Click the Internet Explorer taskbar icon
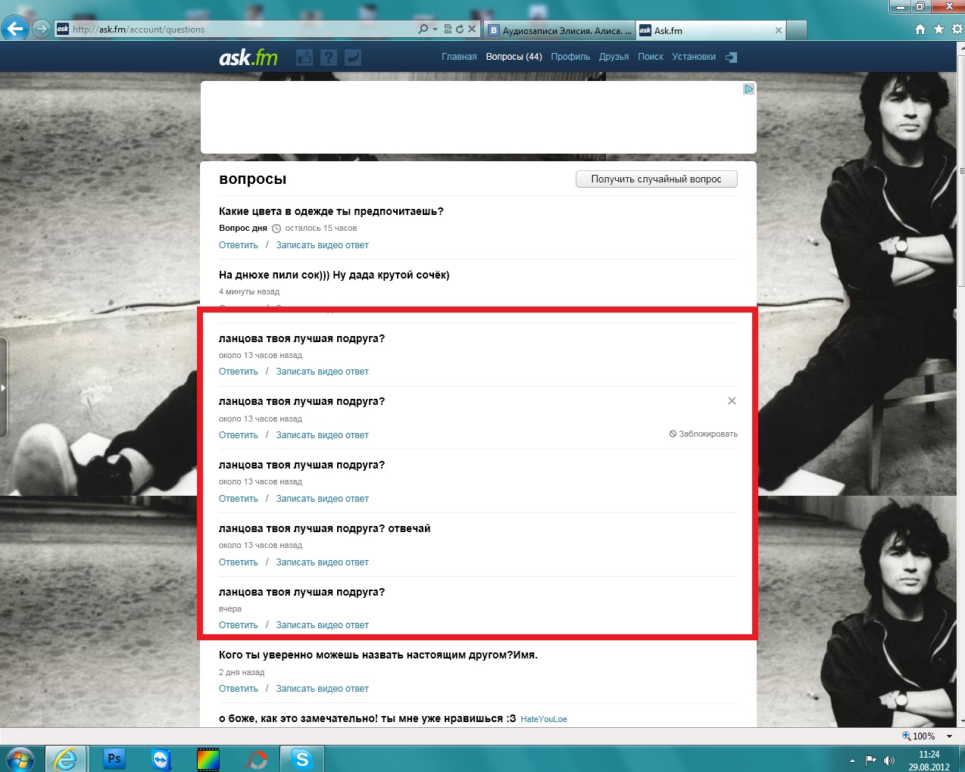 pos(65,758)
